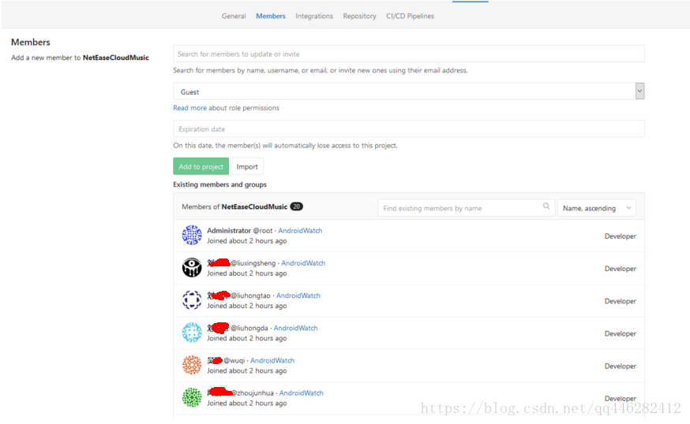Image resolution: width=690 pixels, height=424 pixels.
Task: Click the liuxingsheng eye avatar
Action: tap(192, 268)
